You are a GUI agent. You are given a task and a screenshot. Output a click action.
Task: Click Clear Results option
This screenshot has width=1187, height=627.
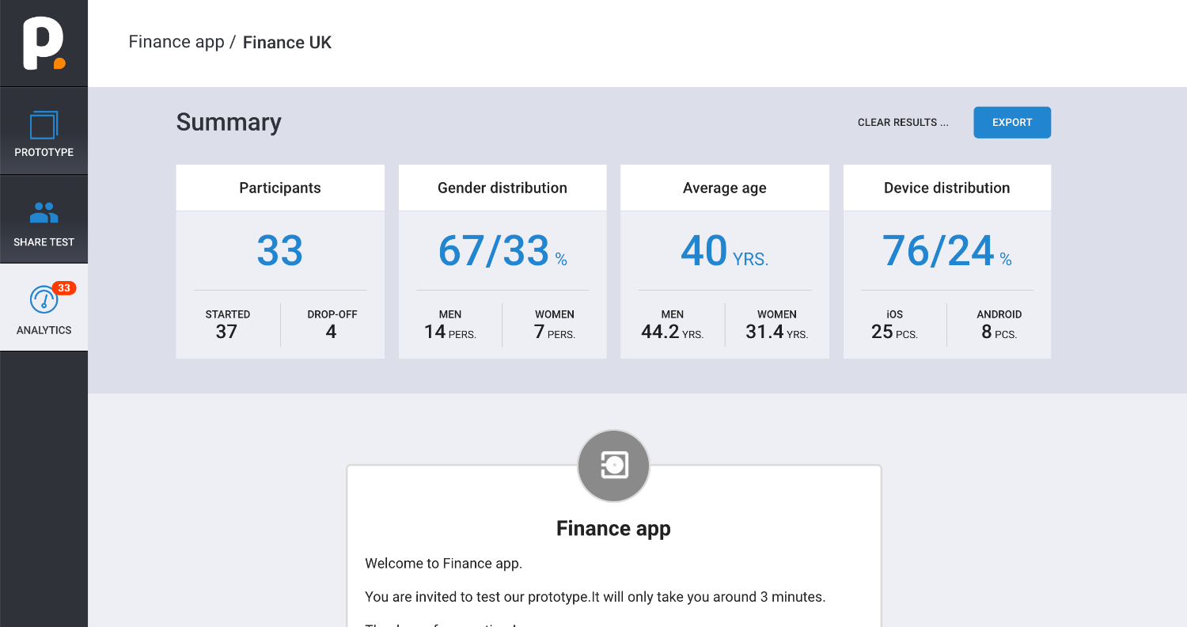903,123
